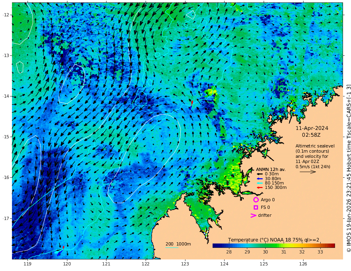Click the latitude axis label '-13'
Viewport: 351px width, 271px height.
(6, 55)
